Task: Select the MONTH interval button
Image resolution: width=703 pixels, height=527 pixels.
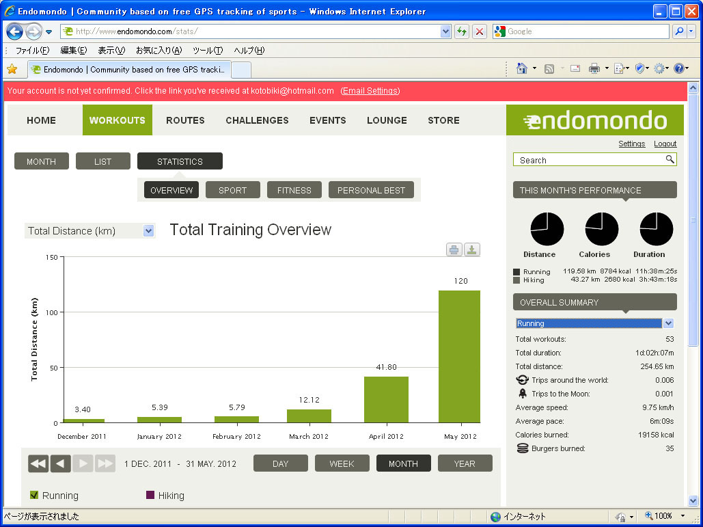Action: tap(403, 463)
